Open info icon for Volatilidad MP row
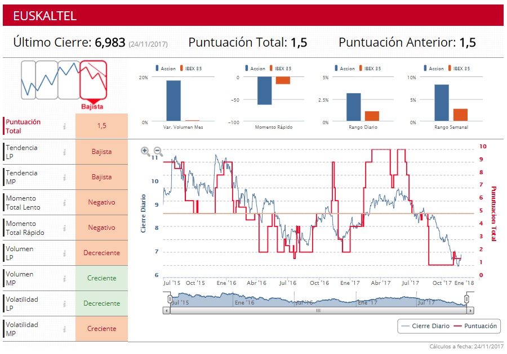Viewport: 507px width, 354px height. click(x=65, y=329)
